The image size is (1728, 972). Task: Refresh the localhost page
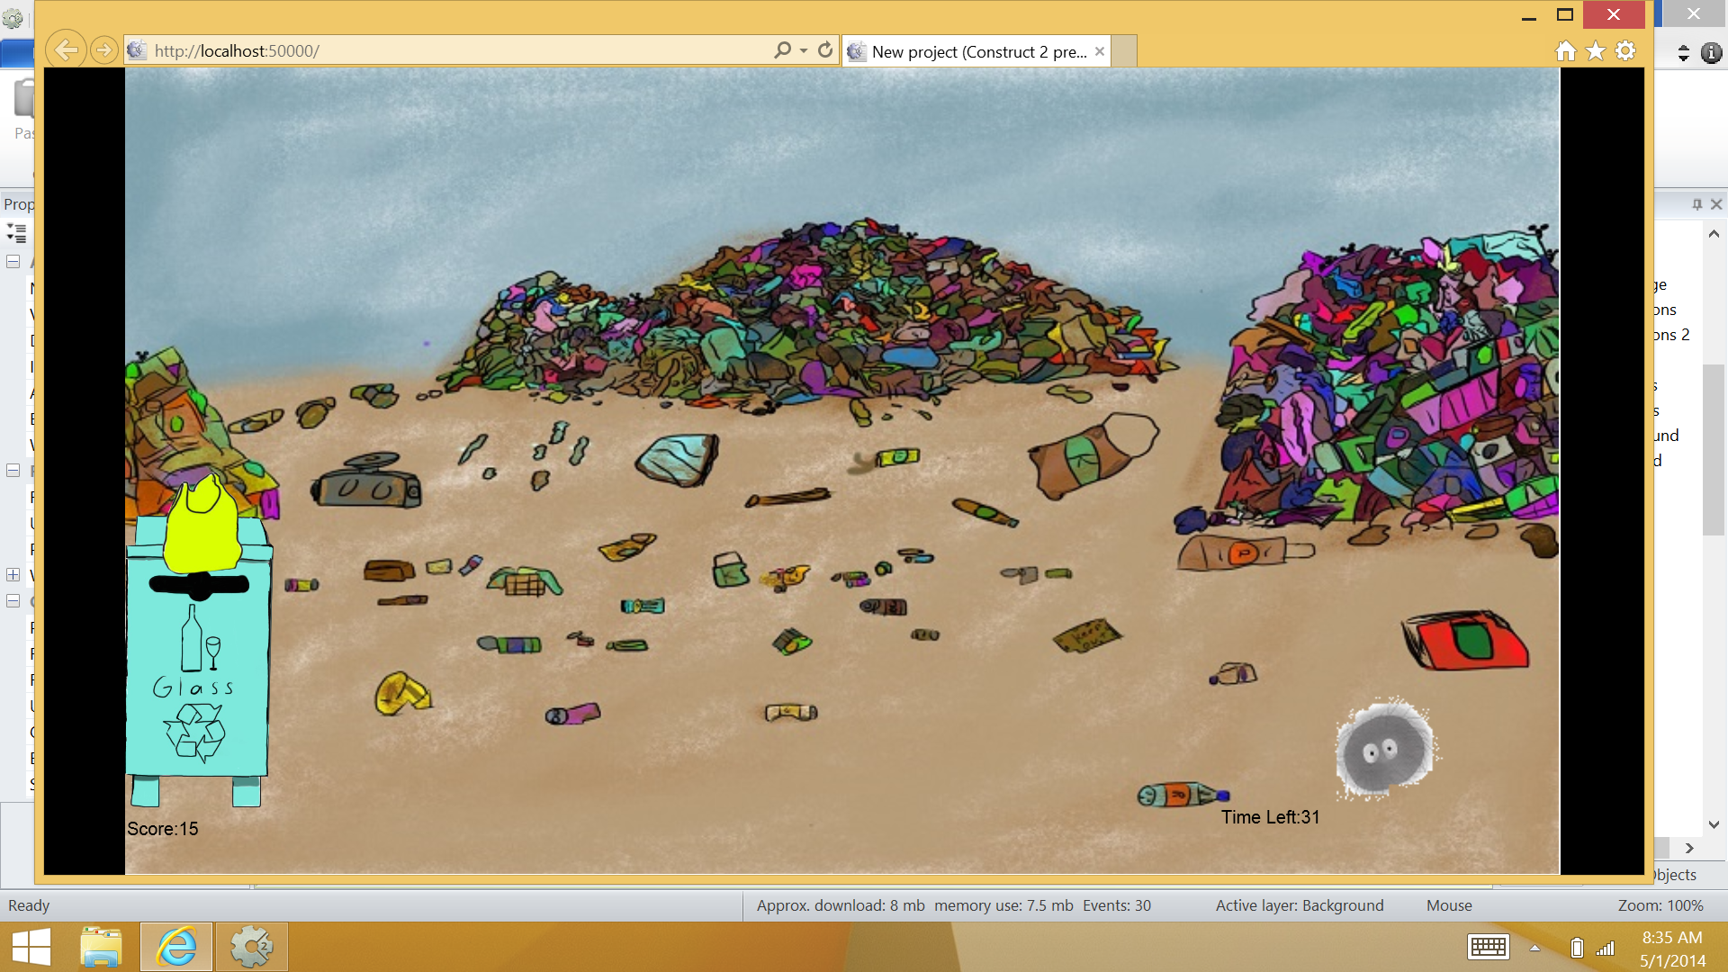(x=825, y=50)
